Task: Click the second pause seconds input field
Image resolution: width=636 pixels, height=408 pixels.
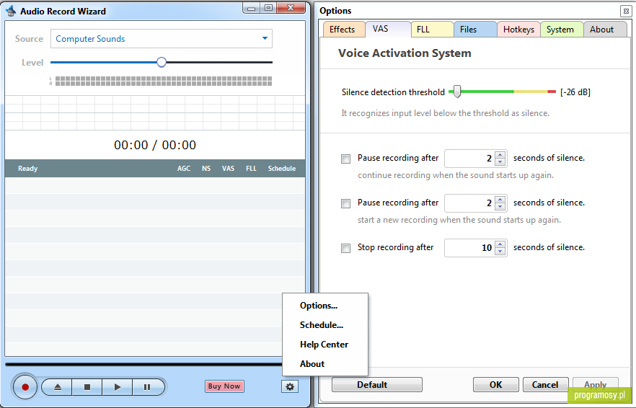Action: click(x=469, y=203)
